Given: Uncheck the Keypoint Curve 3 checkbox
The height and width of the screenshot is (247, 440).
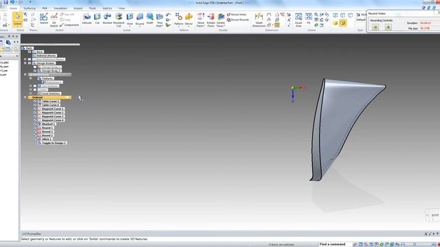Looking at the screenshot, I should [35, 116].
